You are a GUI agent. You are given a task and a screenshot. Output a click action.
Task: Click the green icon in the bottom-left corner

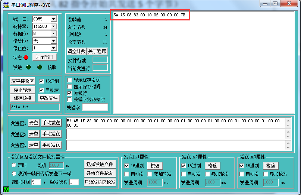[x=6, y=189]
